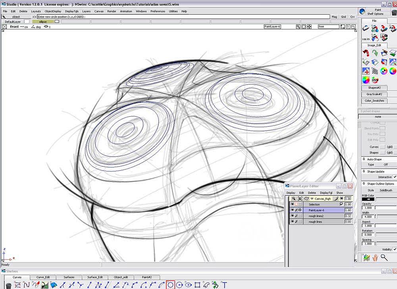Collapse the Canvas_Righ layer group

pos(312,198)
